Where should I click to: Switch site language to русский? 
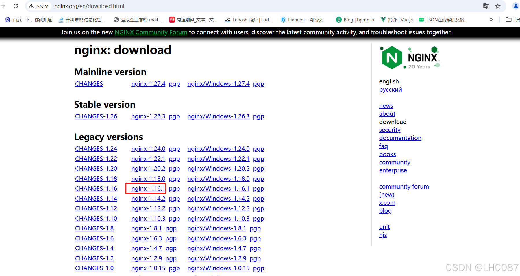pyautogui.click(x=391, y=89)
